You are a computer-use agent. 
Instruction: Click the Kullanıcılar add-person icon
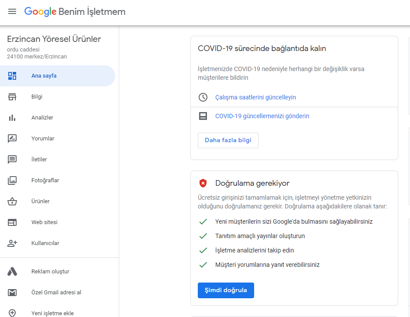pos(12,243)
